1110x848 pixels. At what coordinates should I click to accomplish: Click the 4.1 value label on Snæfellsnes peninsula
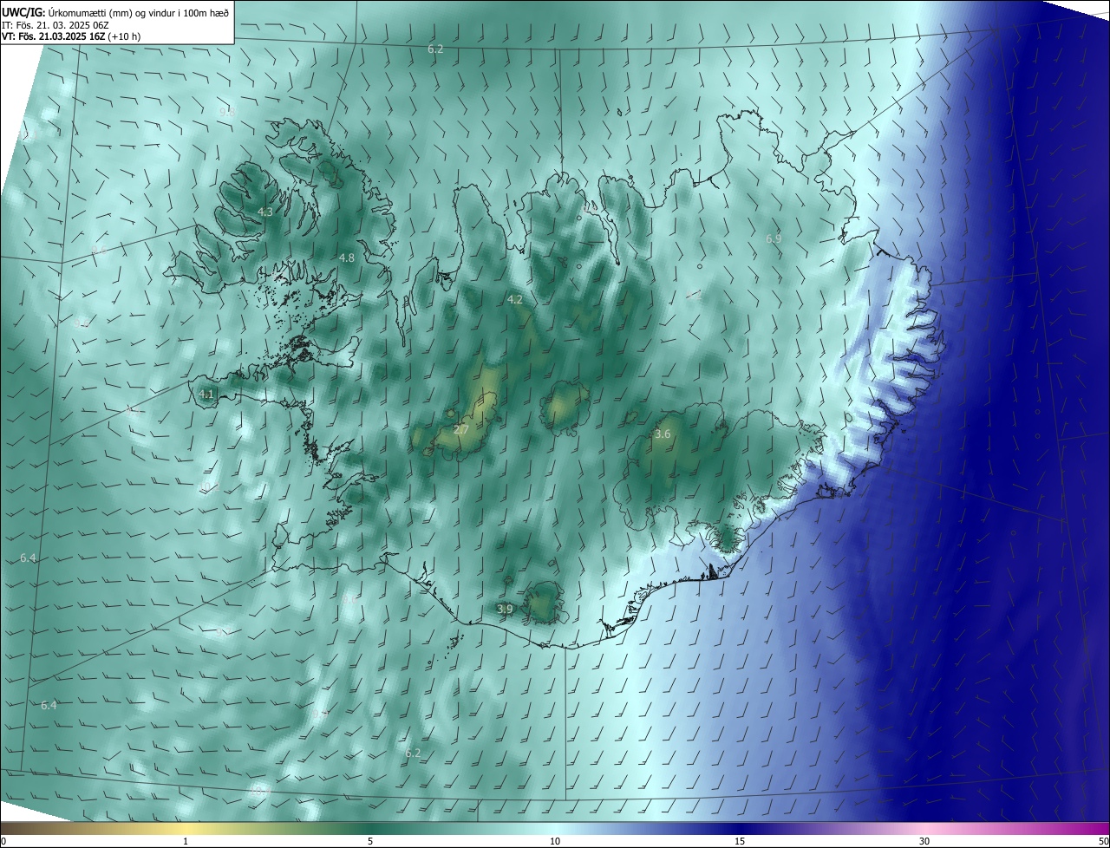pos(206,394)
